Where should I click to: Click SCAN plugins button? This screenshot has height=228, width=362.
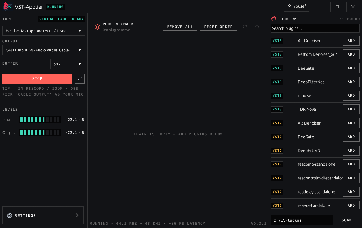pyautogui.click(x=347, y=220)
